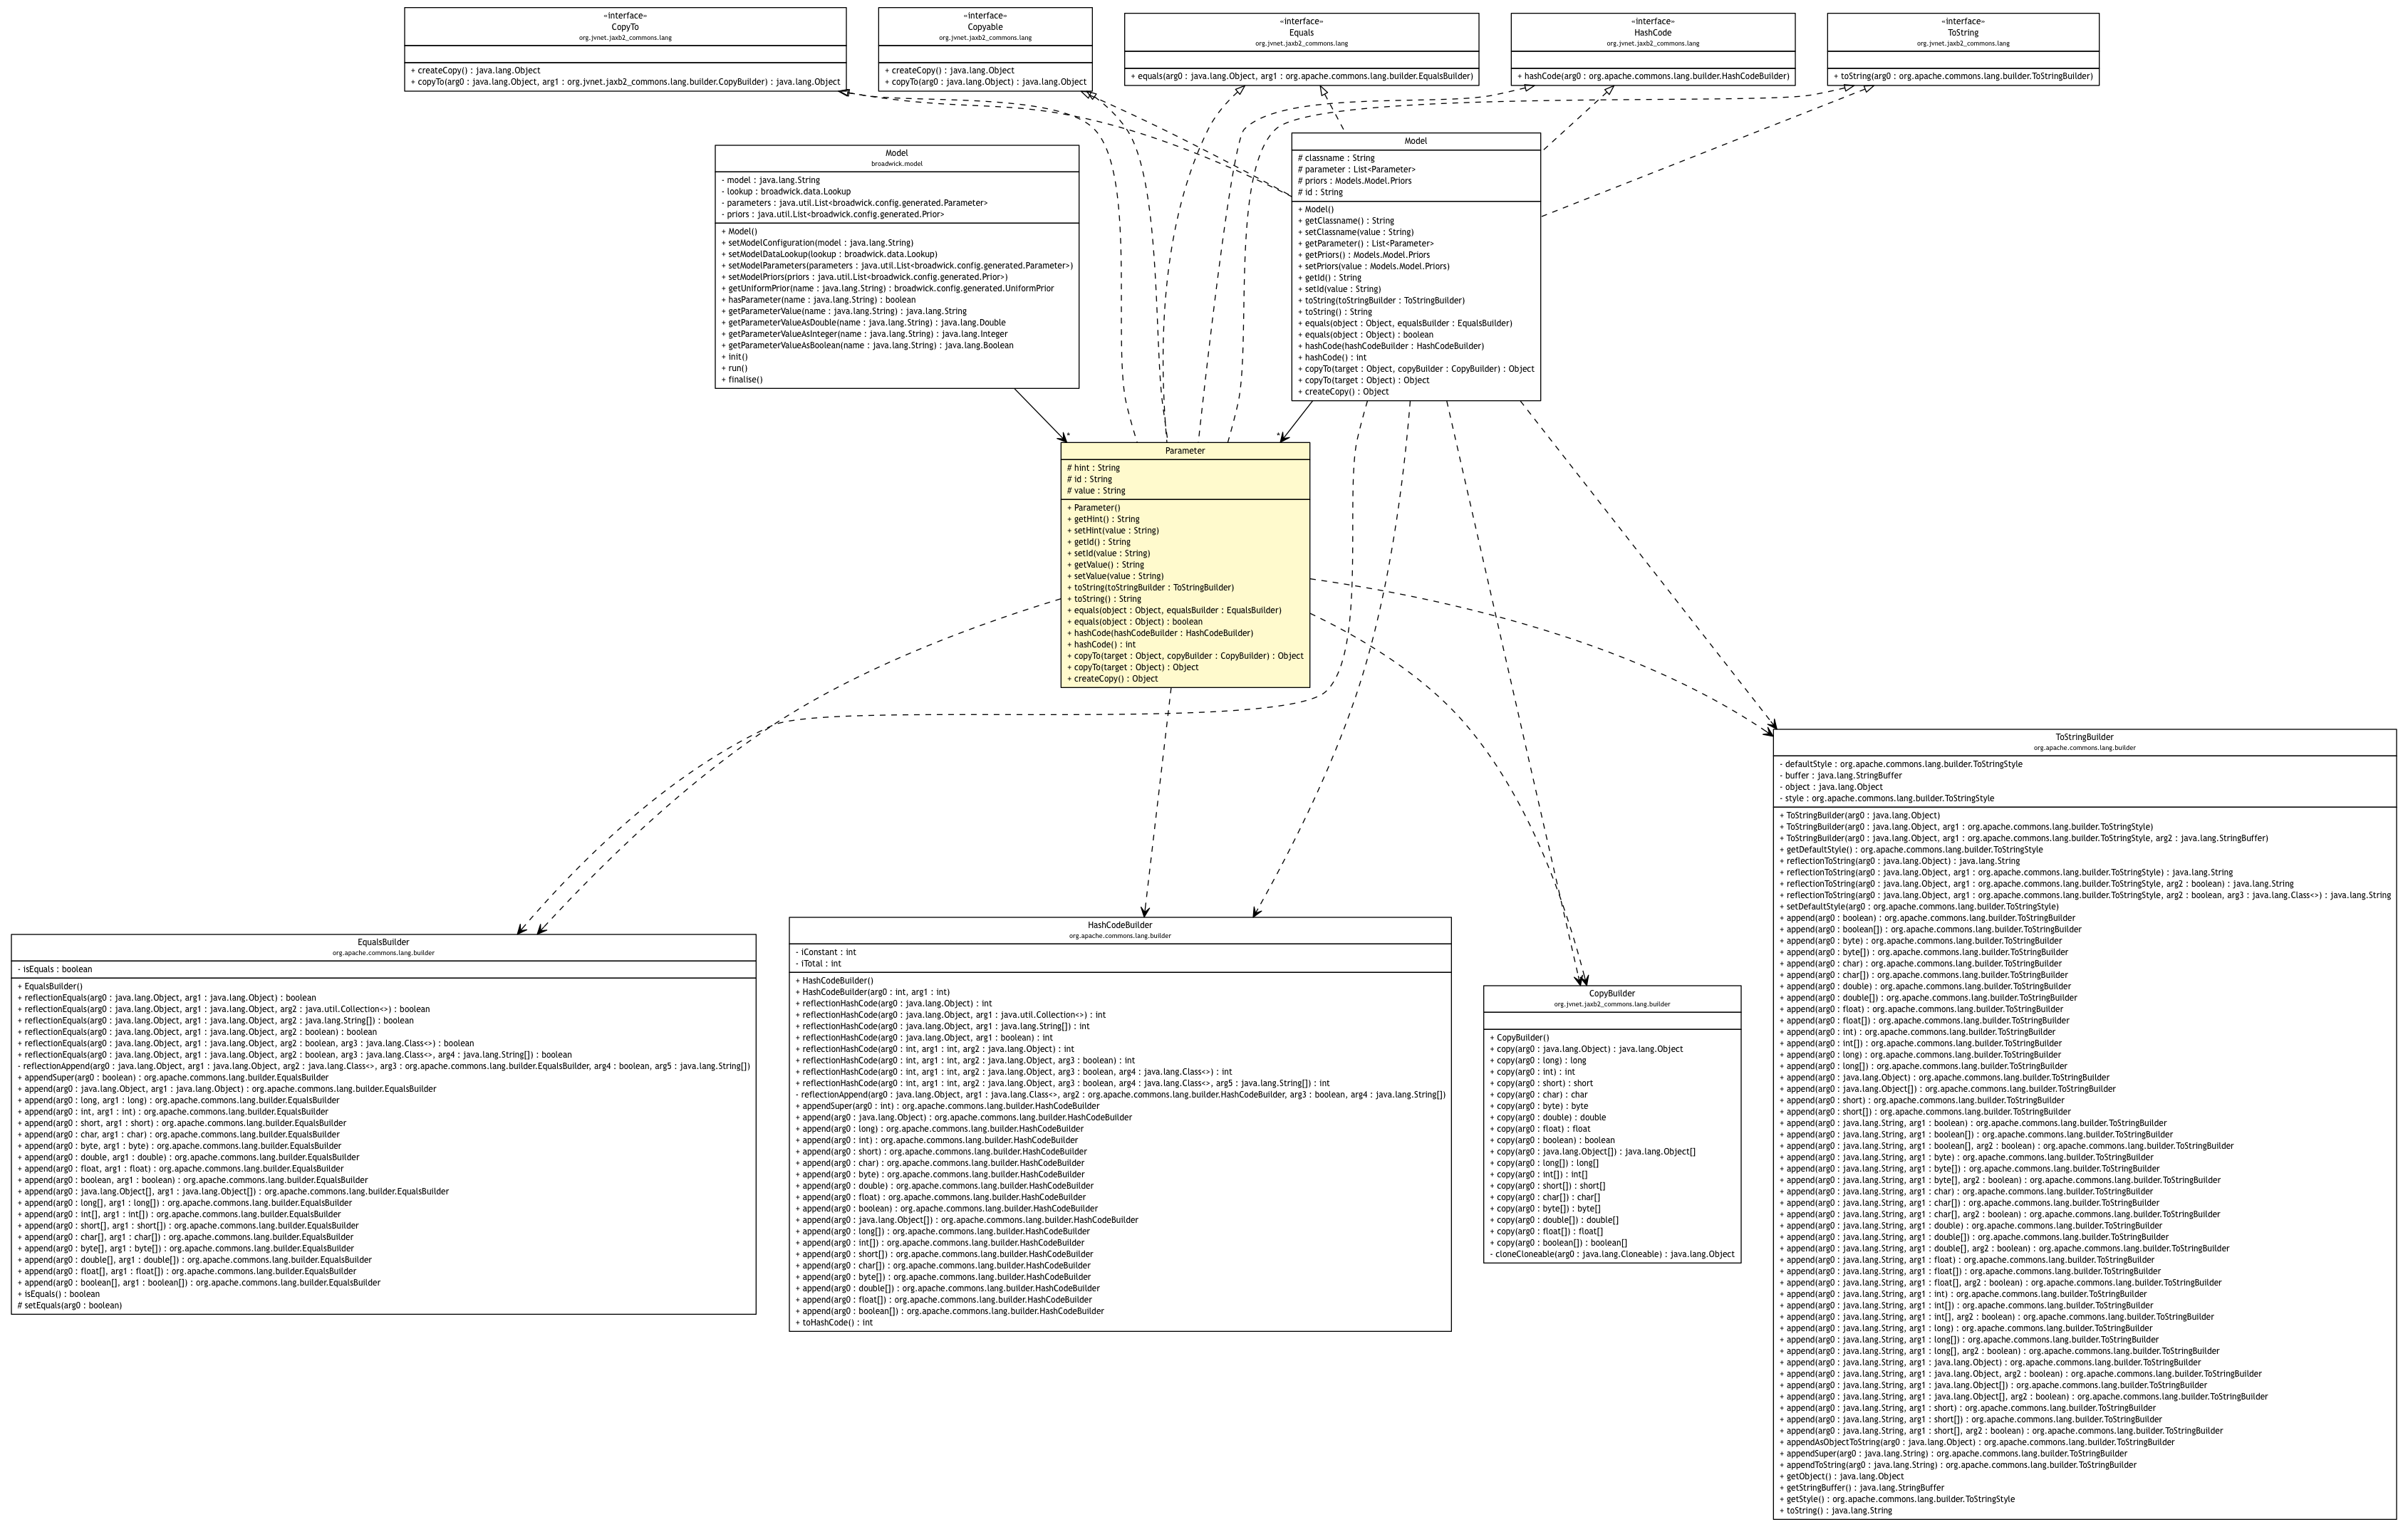
Task: Click '# classname : String' attribute
Action: click(1336, 158)
